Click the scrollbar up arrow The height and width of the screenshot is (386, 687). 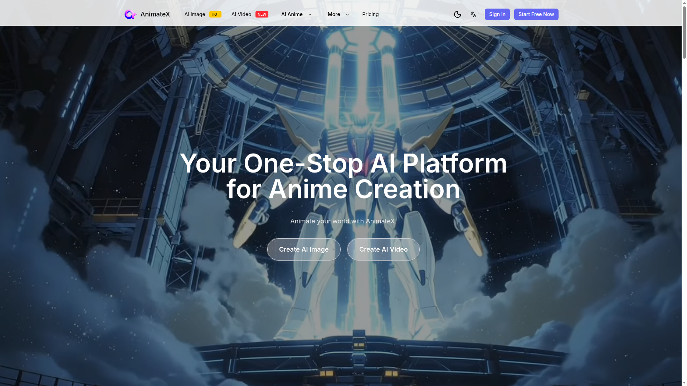(684, 3)
